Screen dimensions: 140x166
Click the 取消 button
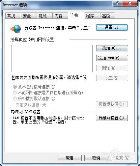96,158
